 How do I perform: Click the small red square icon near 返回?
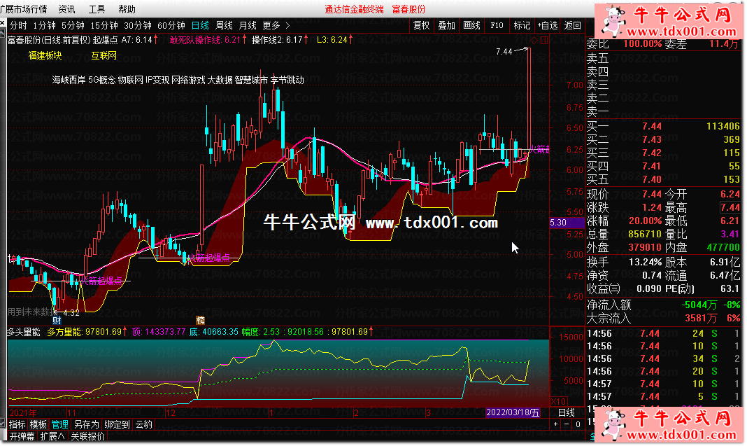[588, 25]
